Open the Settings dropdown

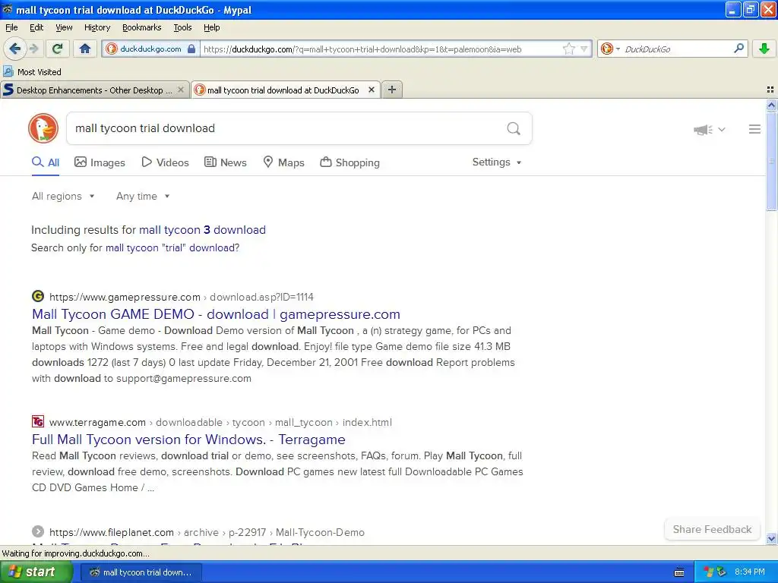point(497,162)
